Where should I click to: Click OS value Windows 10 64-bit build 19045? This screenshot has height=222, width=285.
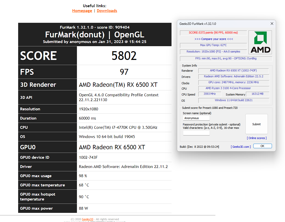107,137
